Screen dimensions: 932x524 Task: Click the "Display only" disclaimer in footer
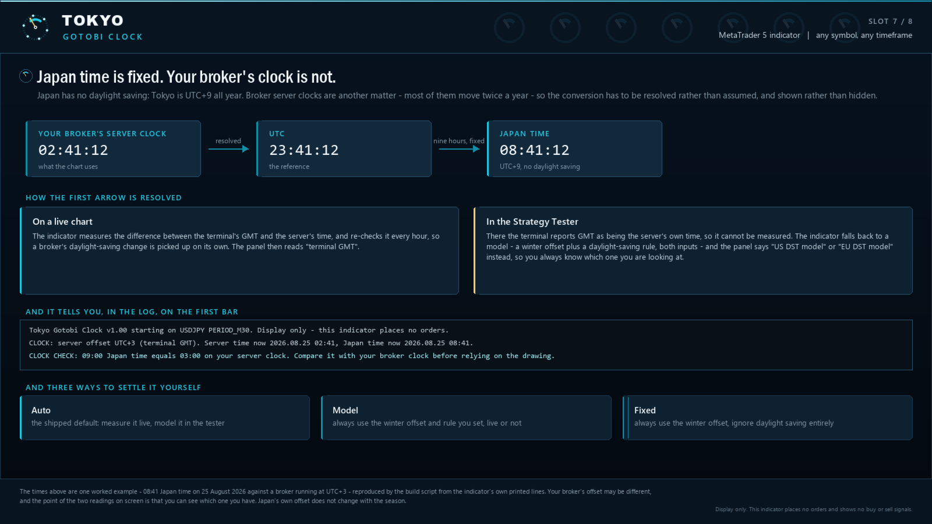pyautogui.click(x=814, y=509)
